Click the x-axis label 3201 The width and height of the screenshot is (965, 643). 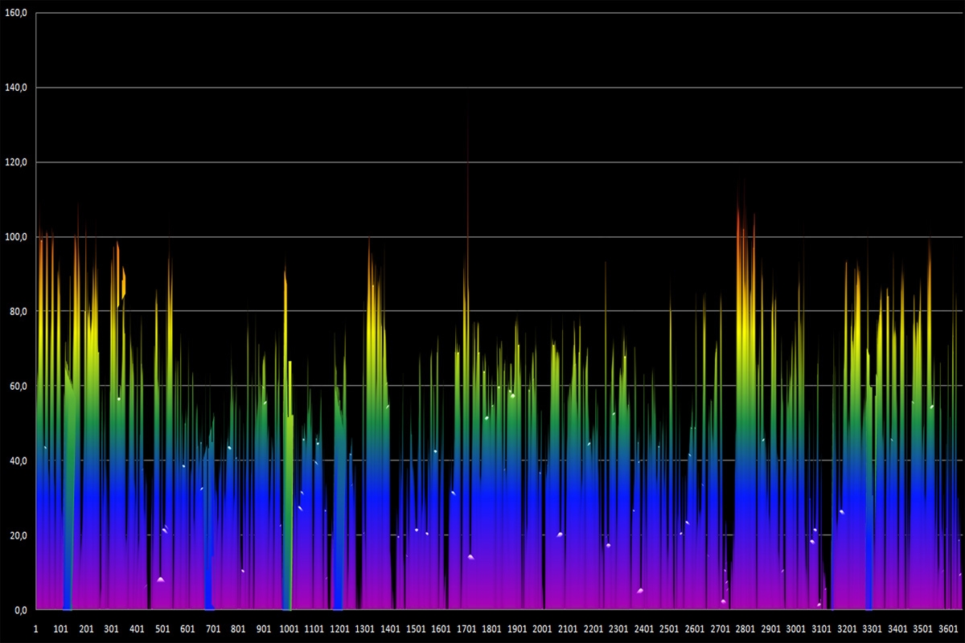[x=847, y=629]
